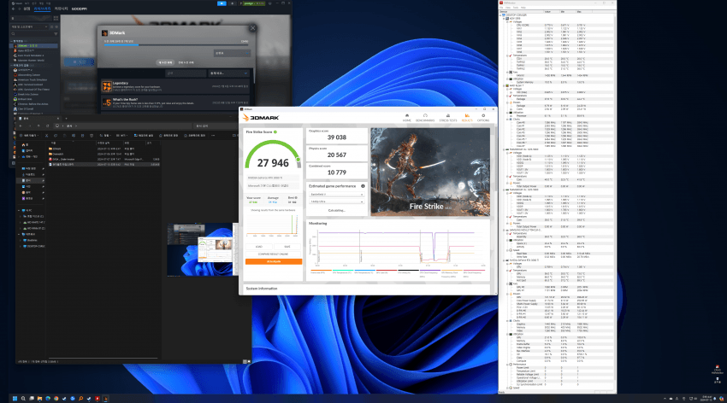Viewport: 727px width, 403px height.
Task: Click COMPARE RESULT ONLINE in 3DMark
Action: pyautogui.click(x=274, y=254)
